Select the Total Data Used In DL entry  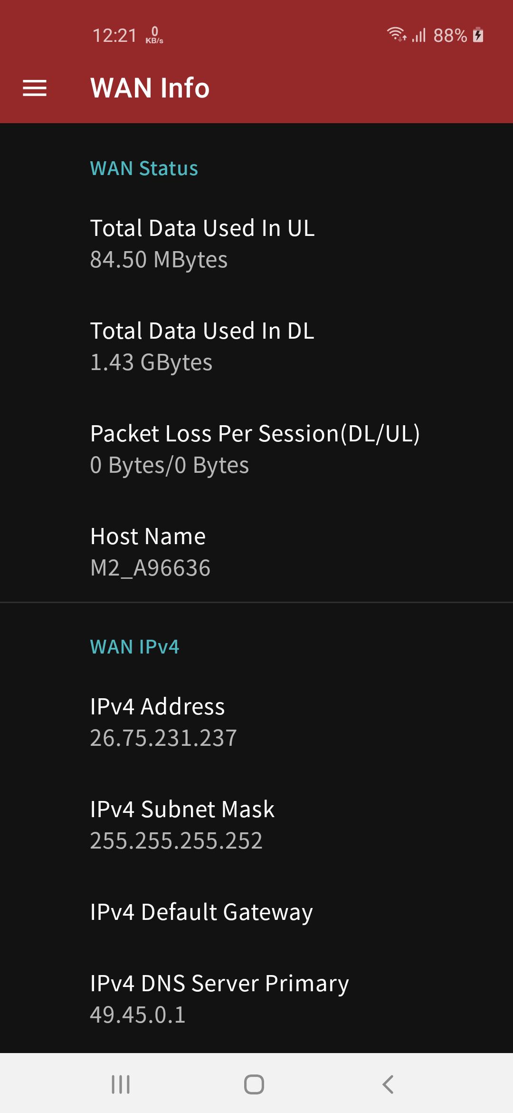(256, 347)
